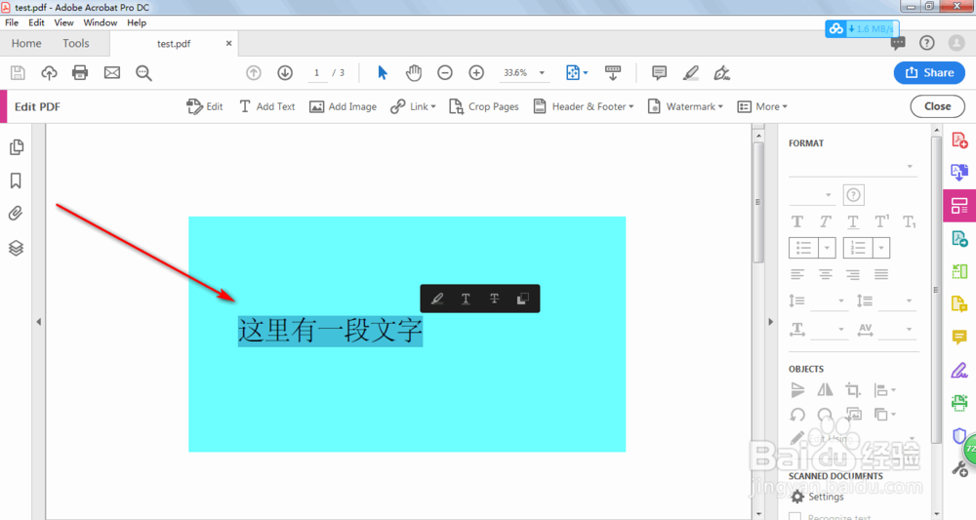976x520 pixels.
Task: Go to previous page arrow
Action: coord(254,73)
